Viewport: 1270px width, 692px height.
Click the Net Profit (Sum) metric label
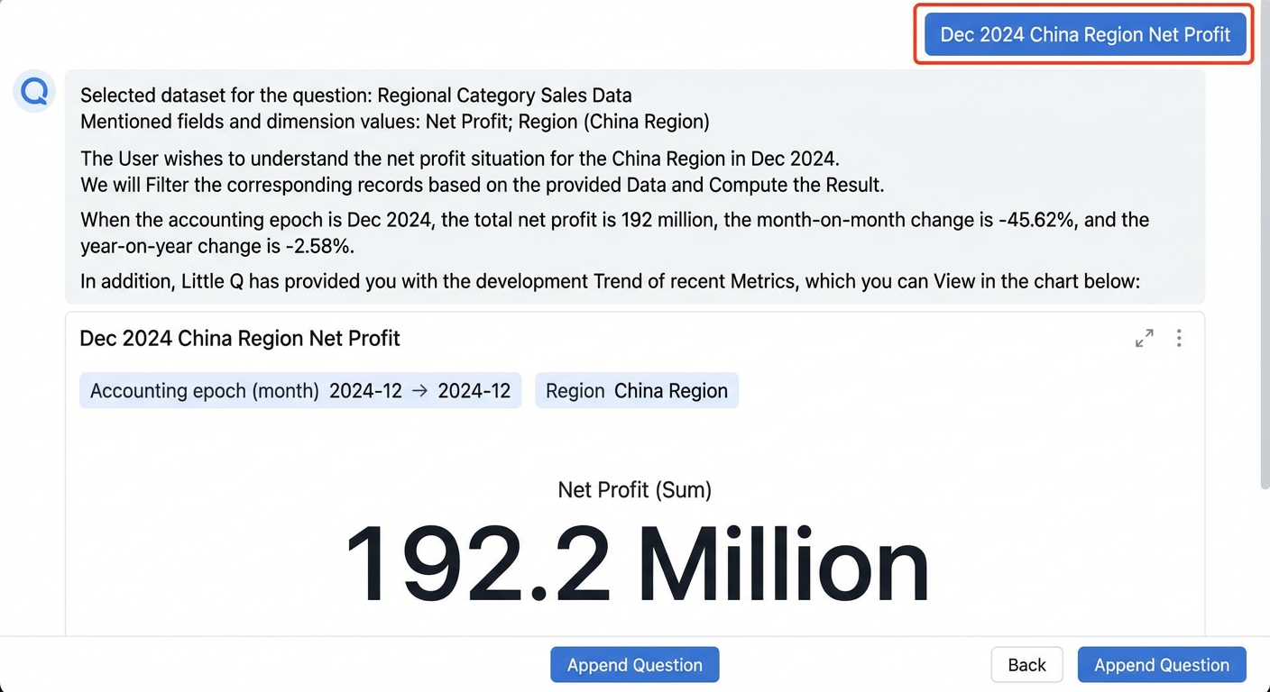click(x=635, y=490)
